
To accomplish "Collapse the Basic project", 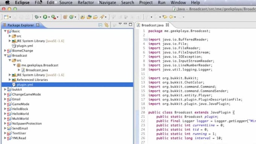I will (5, 31).
